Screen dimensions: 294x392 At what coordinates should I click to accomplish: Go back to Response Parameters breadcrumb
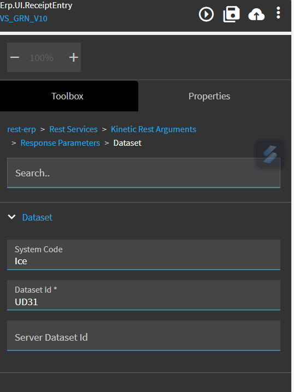(x=60, y=142)
